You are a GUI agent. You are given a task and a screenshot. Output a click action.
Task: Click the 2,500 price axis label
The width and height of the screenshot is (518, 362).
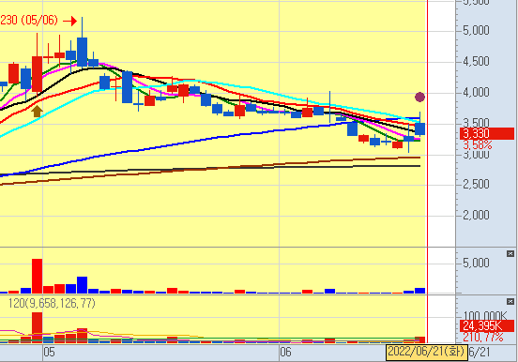(x=476, y=184)
